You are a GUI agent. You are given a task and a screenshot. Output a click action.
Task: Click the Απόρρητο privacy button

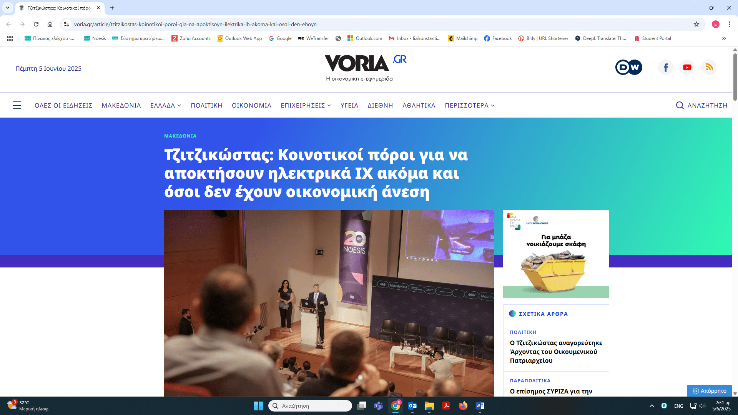[710, 391]
